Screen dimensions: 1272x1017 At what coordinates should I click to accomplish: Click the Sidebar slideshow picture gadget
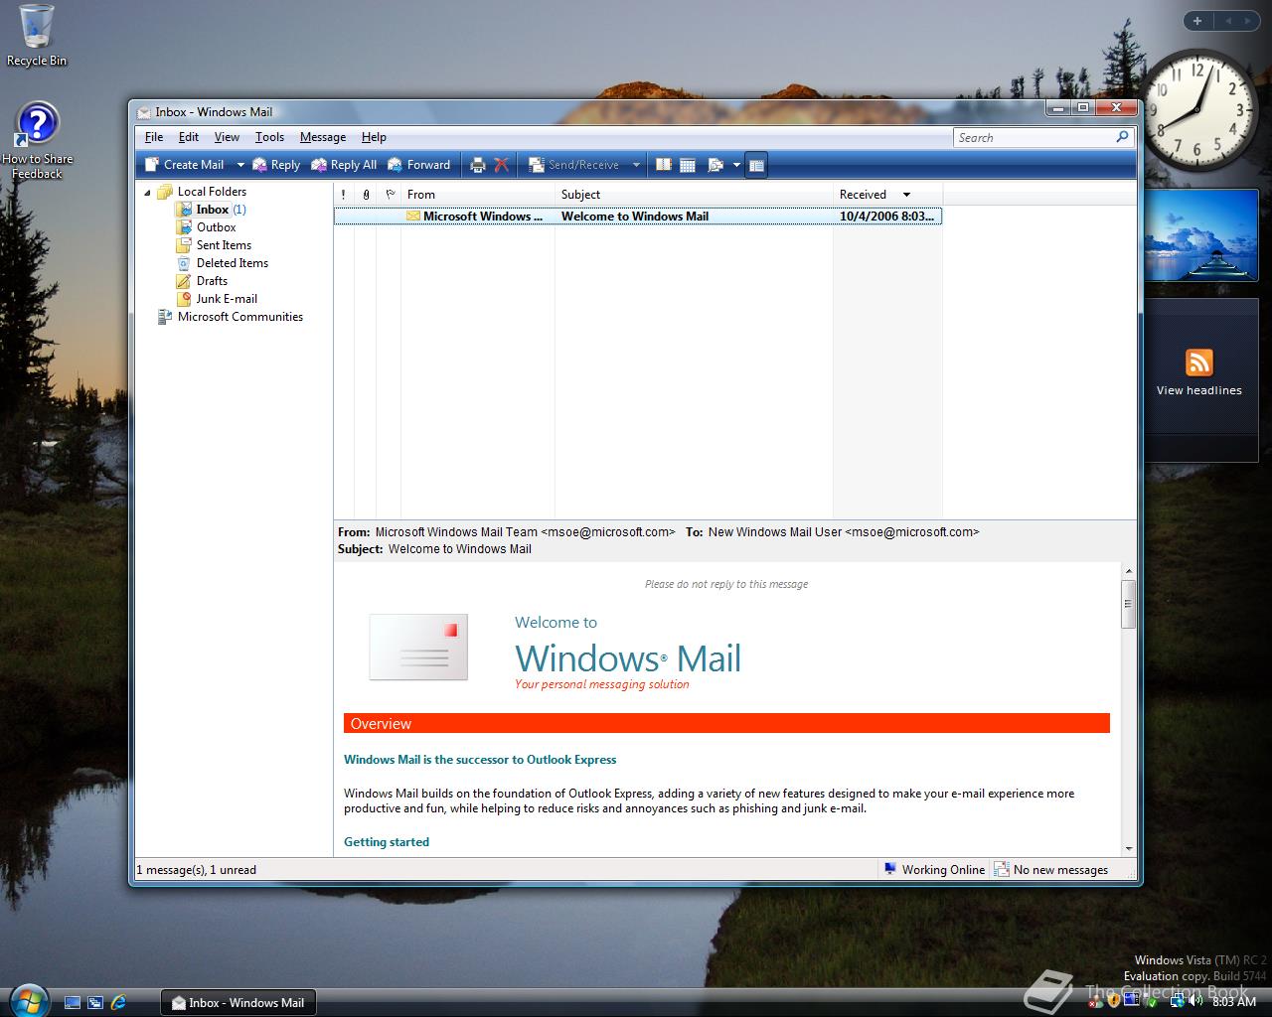[x=1201, y=236]
